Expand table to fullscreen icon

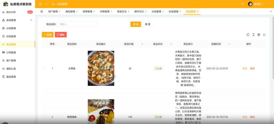(x=264, y=35)
